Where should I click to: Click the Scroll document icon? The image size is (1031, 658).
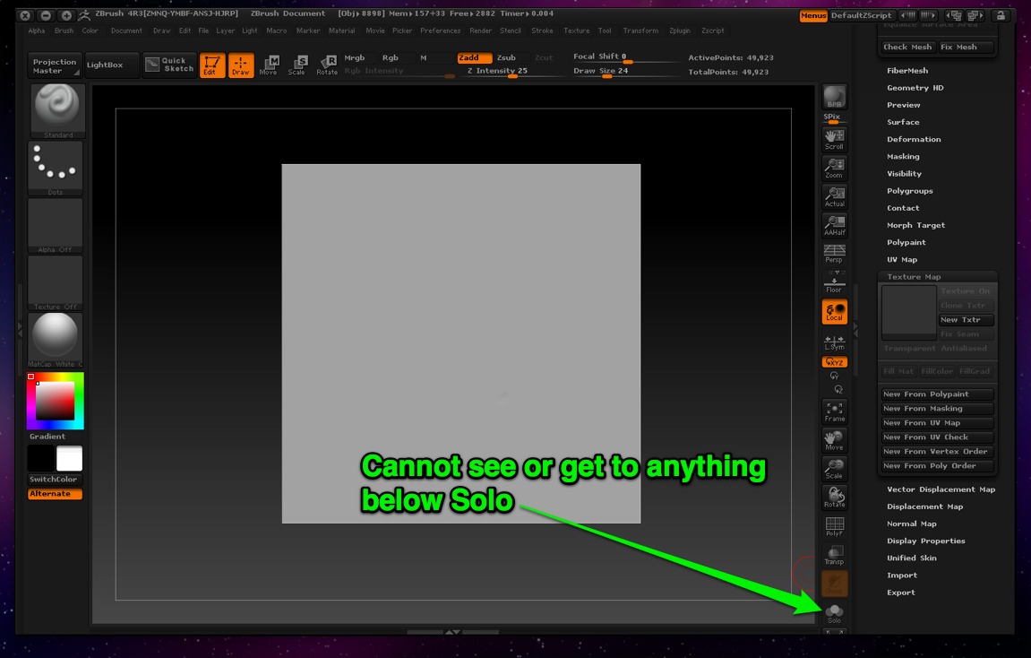tap(835, 140)
